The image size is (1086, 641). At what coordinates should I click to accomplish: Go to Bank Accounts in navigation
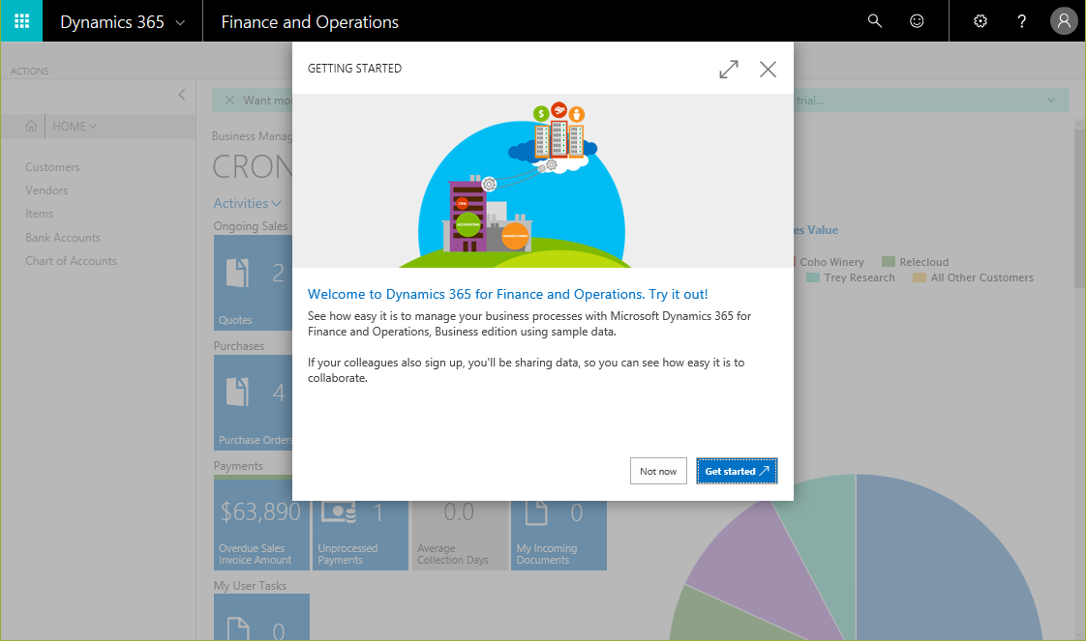pos(63,237)
